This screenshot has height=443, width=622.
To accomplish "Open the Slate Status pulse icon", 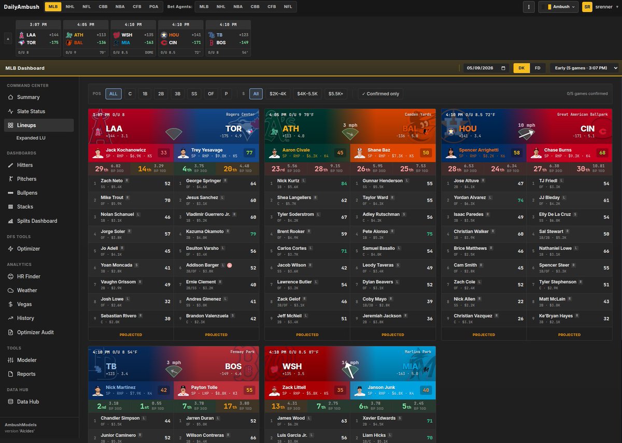I will 11,111.
